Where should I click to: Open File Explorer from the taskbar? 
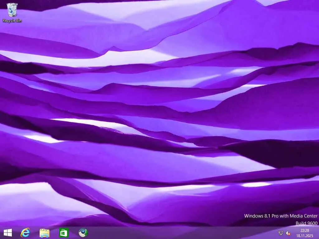45,233
